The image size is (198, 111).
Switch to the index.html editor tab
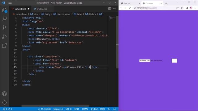20,9
